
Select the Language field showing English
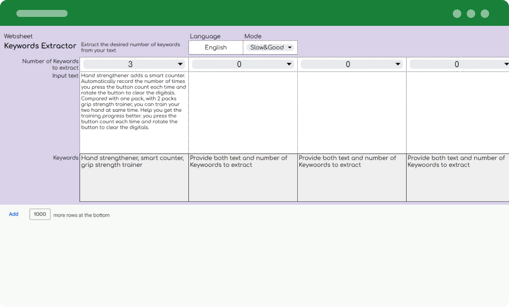[215, 47]
